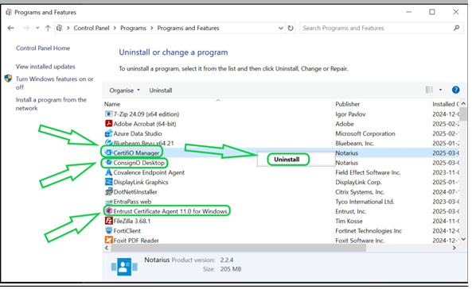Open the Organise dropdown menu

(x=125, y=91)
